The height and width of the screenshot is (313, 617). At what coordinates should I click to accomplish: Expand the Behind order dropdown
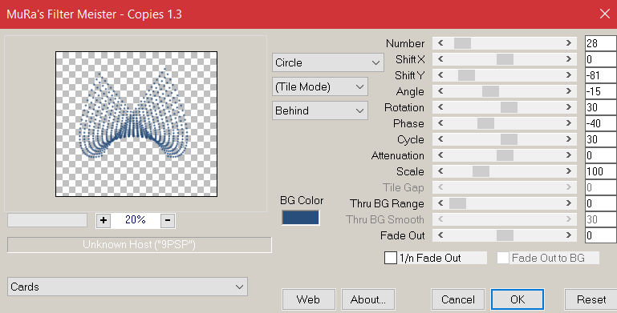pos(320,110)
